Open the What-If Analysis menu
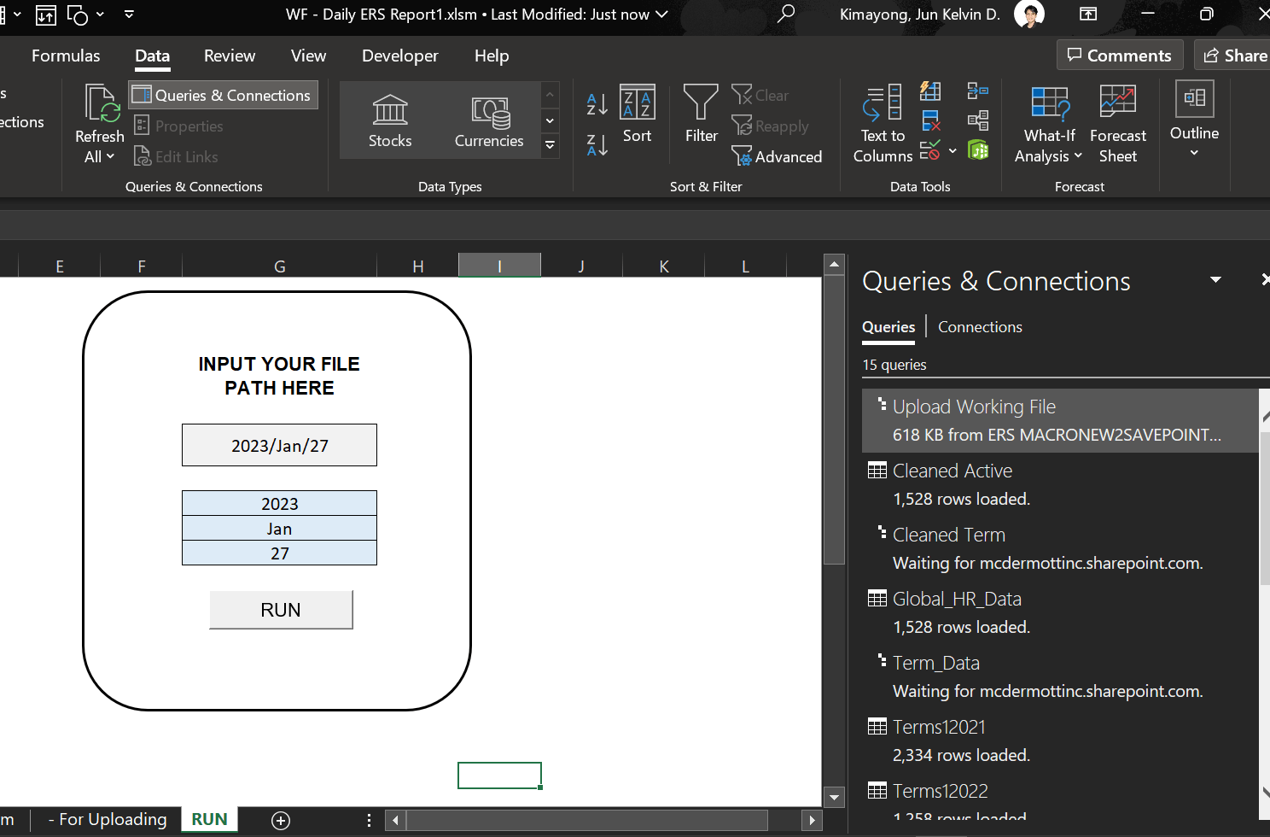Image resolution: width=1270 pixels, height=837 pixels. pyautogui.click(x=1049, y=125)
